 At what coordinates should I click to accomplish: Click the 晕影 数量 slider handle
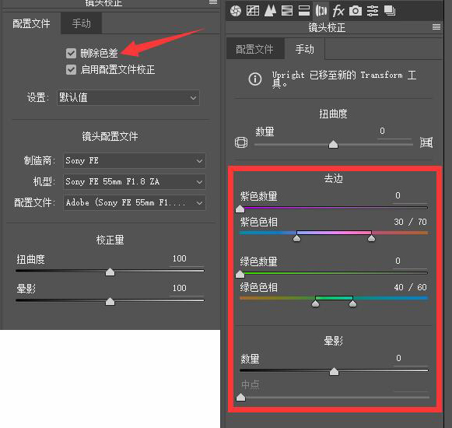coord(334,371)
